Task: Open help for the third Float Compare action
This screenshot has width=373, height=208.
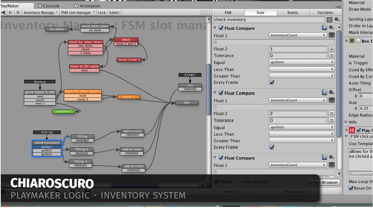Action: tap(324, 158)
